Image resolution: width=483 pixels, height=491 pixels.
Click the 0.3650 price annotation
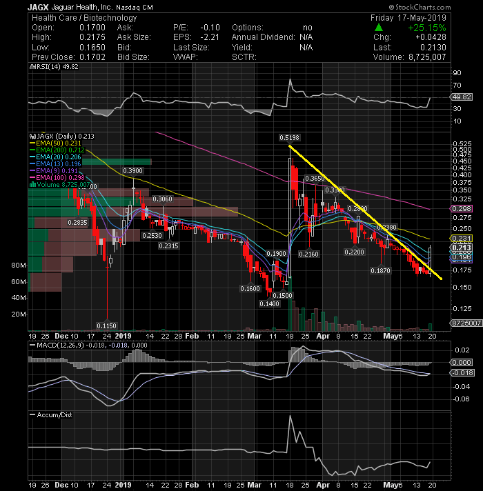(x=315, y=178)
